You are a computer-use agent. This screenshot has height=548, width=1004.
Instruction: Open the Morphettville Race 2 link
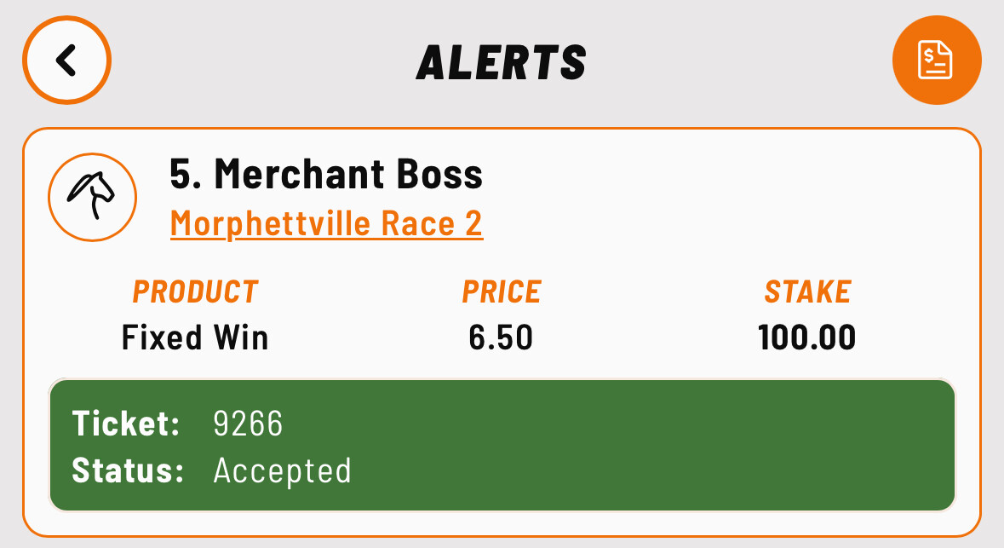click(326, 224)
